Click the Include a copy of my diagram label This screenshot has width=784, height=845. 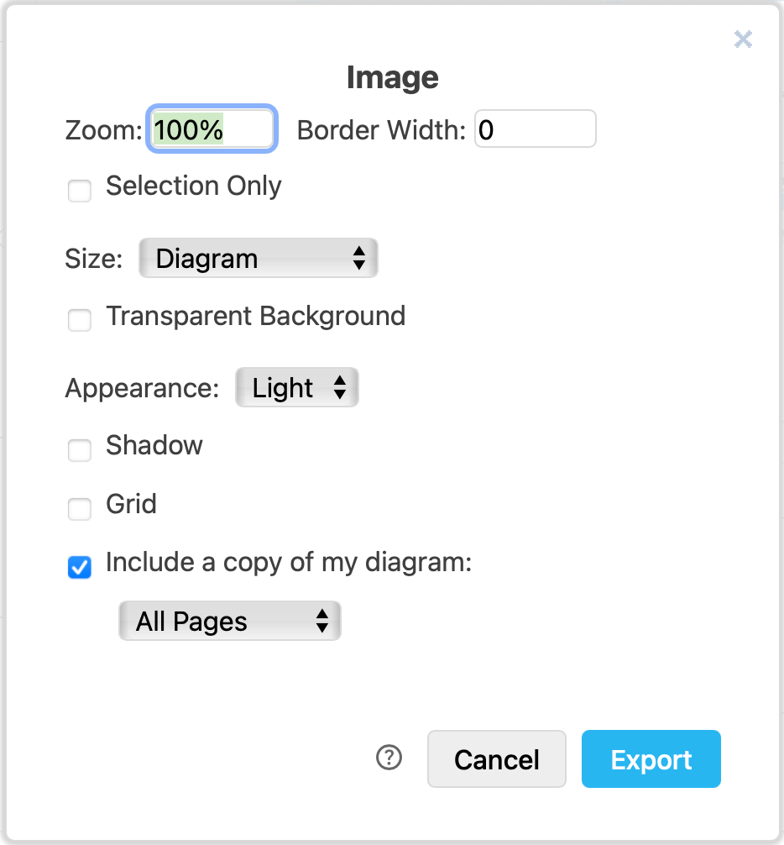pyautogui.click(x=290, y=562)
